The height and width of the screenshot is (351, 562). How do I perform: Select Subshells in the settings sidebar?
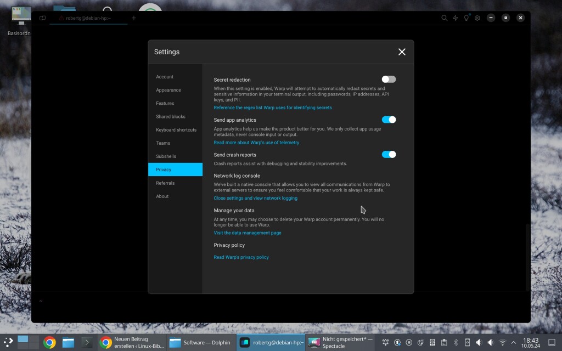pyautogui.click(x=175, y=156)
